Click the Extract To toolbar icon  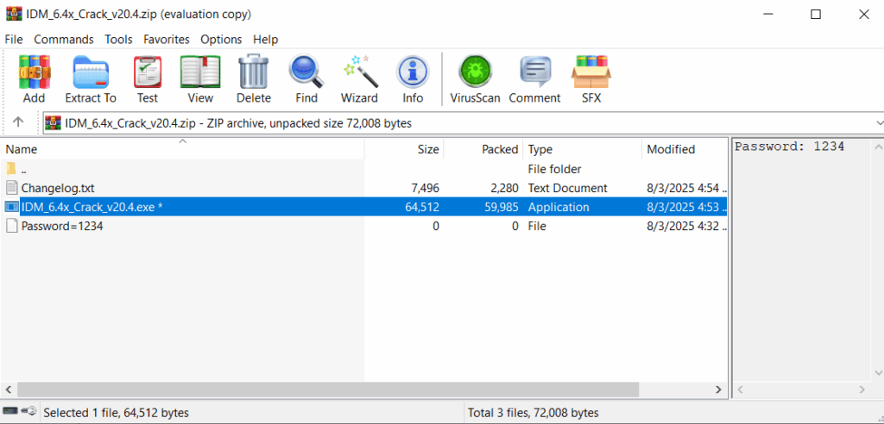pos(90,72)
